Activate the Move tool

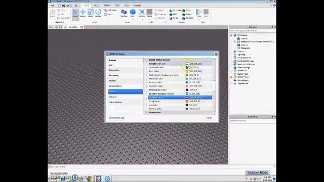click(x=83, y=14)
